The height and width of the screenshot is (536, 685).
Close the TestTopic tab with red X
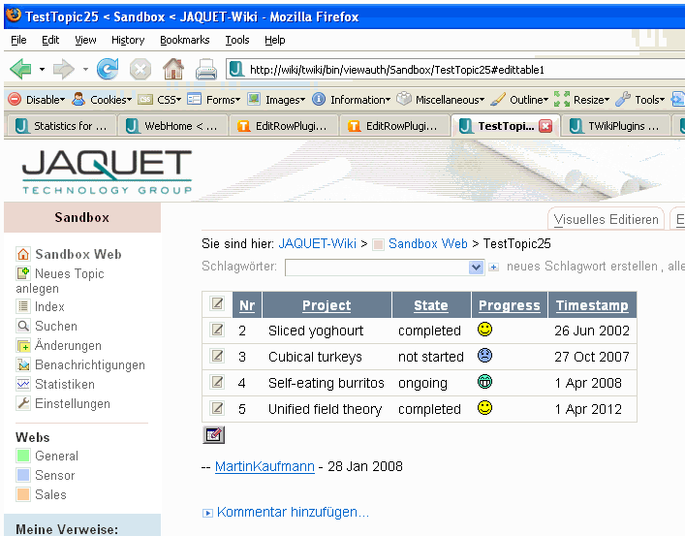click(x=545, y=126)
